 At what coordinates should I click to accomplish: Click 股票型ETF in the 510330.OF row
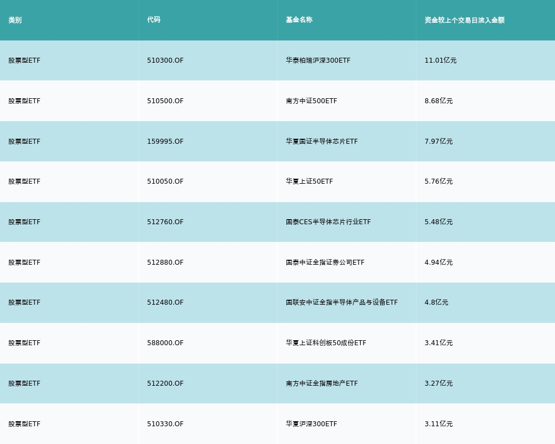24,424
